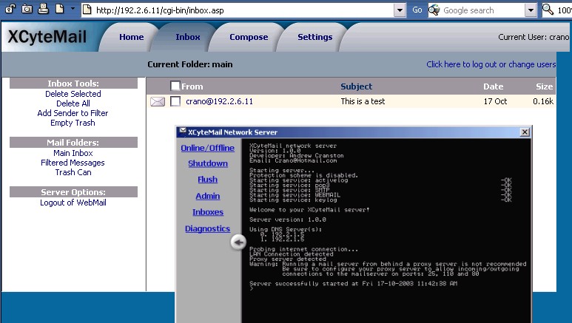572x323 pixels.
Task: Click Online/Offline in the server window
Action: (x=207, y=148)
